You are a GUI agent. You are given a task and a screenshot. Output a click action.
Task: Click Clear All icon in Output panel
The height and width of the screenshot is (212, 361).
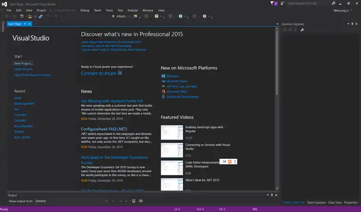coord(133,201)
